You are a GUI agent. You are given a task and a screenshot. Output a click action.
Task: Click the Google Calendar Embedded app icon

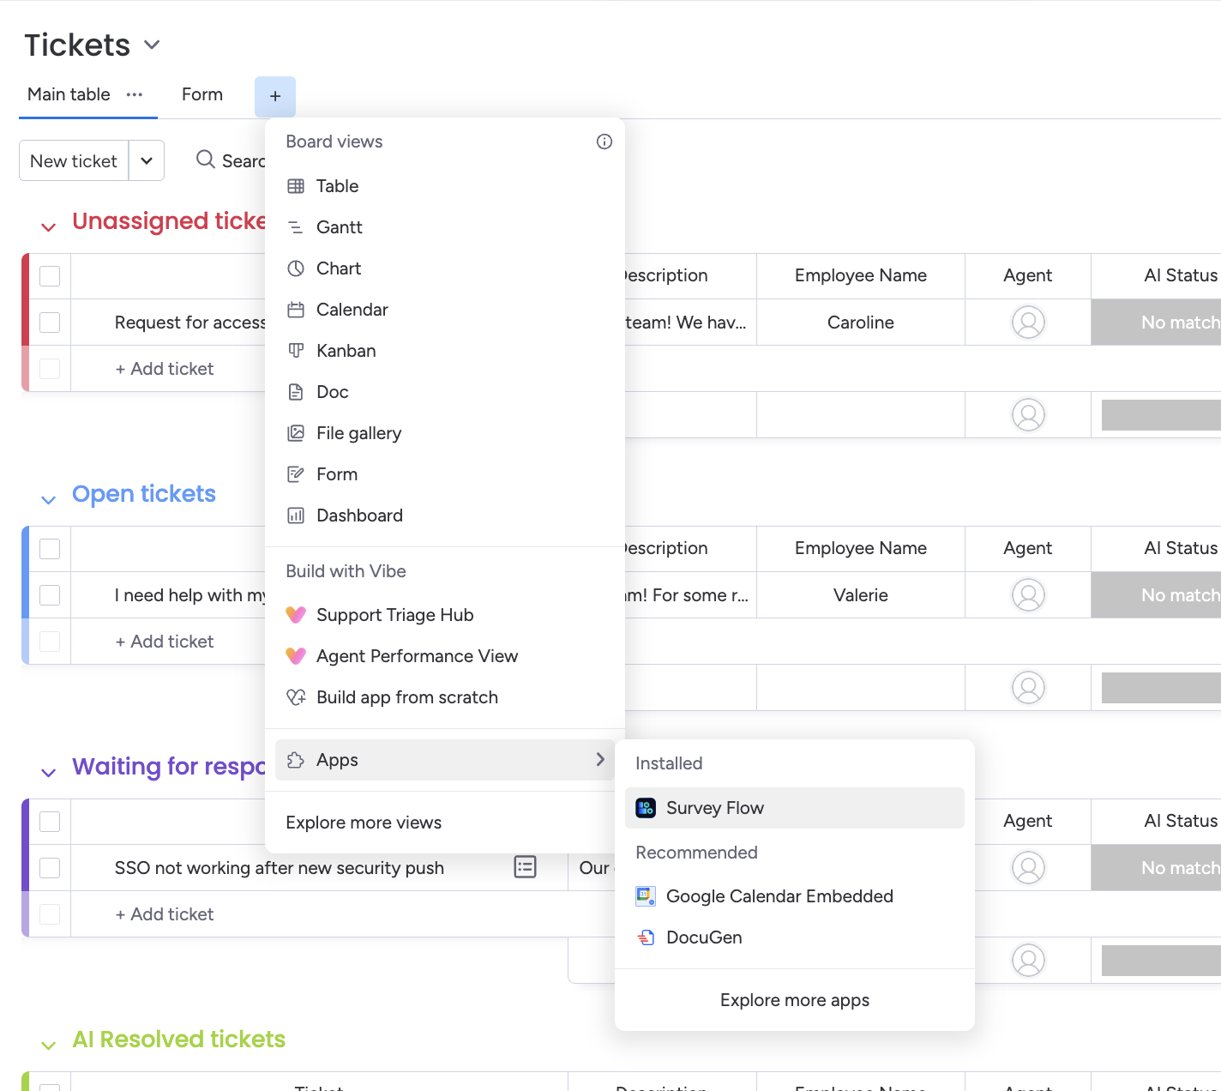(646, 896)
